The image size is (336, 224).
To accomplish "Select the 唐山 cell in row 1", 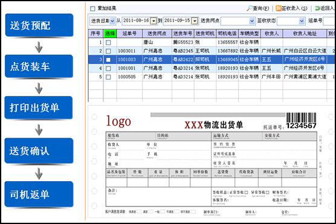I will point(157,42).
